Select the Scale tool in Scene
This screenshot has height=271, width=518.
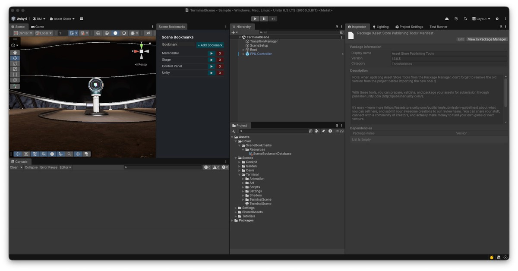point(15,69)
